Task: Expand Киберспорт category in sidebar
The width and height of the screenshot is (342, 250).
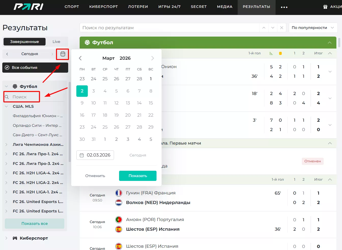Action: [6, 238]
